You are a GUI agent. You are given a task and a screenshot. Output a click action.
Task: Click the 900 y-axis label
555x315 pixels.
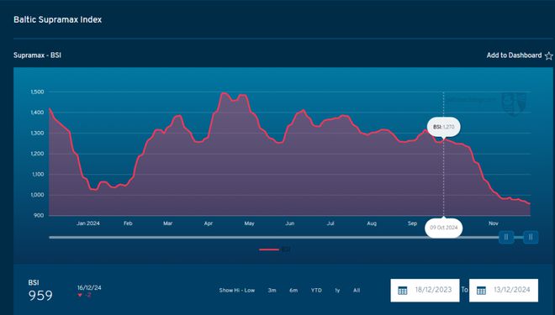point(39,215)
